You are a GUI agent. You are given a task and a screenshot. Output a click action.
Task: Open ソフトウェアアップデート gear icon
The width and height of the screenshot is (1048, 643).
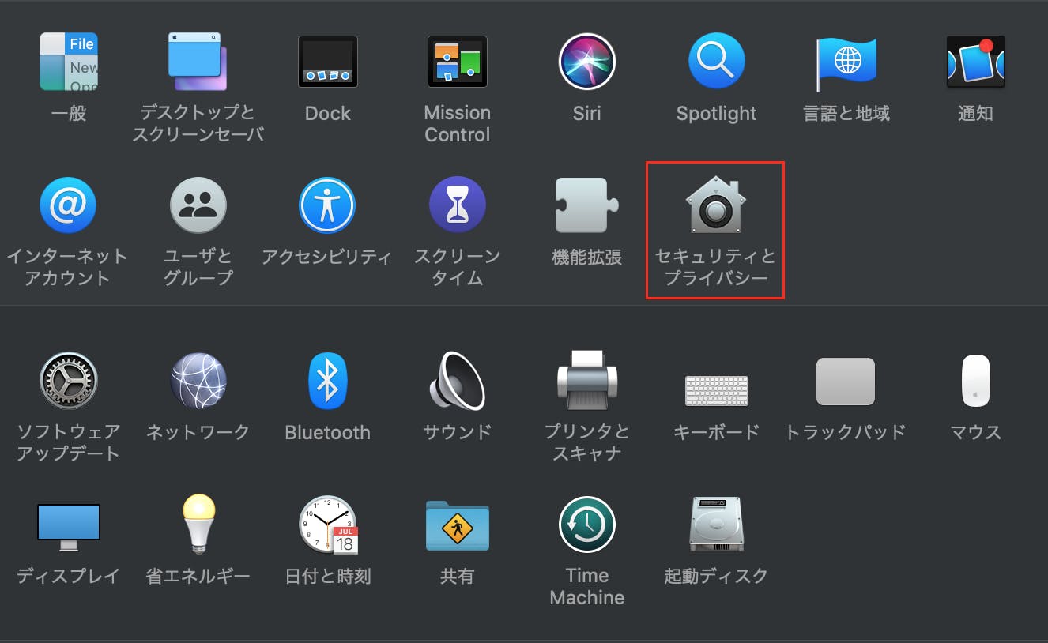(x=69, y=381)
